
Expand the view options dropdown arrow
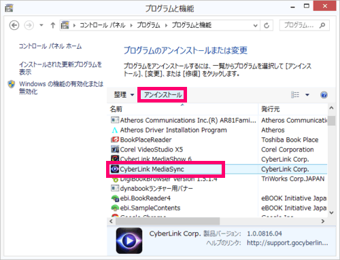[x=307, y=95]
